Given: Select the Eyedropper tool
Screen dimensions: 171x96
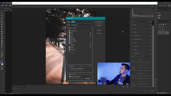Looking at the screenshot, I should click(x=2, y=25).
